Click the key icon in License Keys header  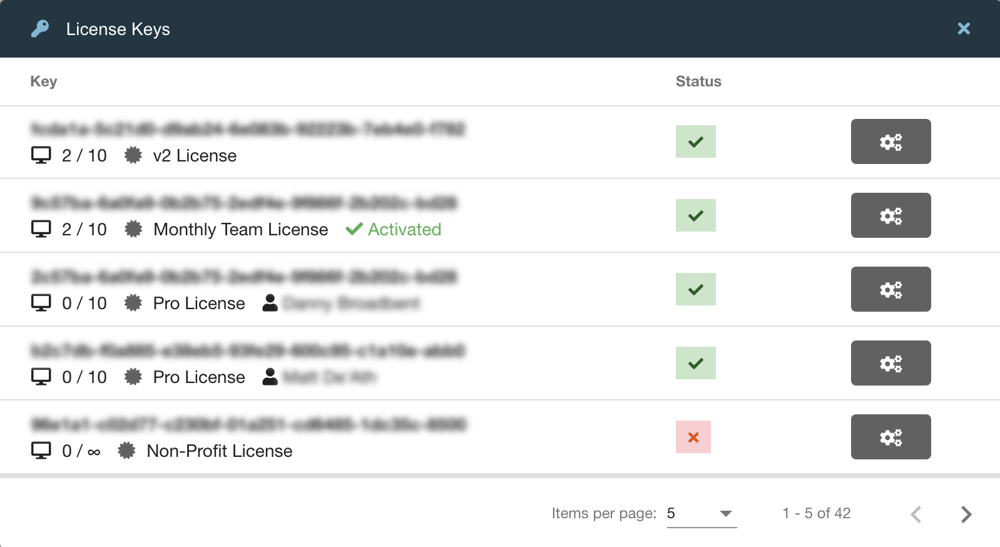click(40, 29)
